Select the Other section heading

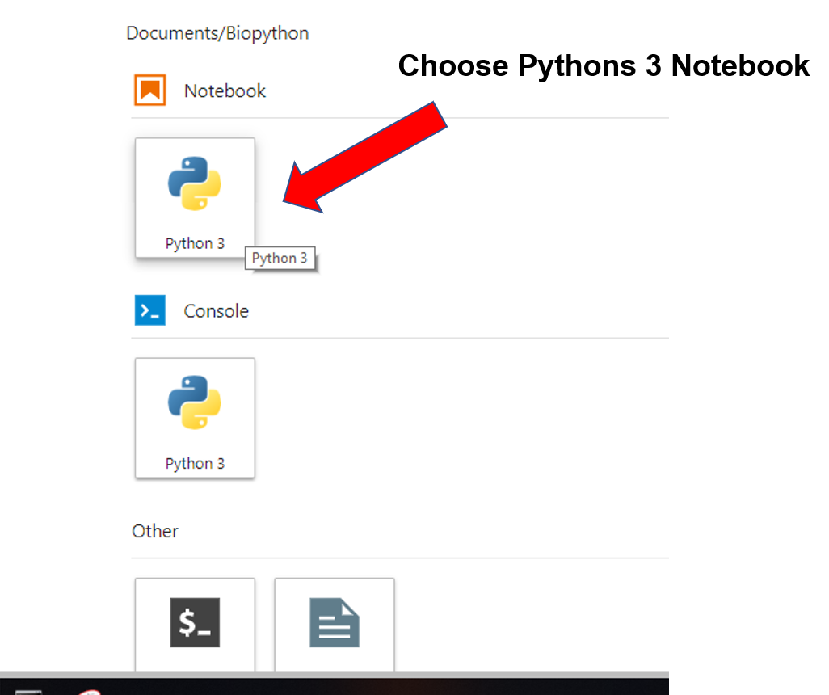pyautogui.click(x=155, y=531)
